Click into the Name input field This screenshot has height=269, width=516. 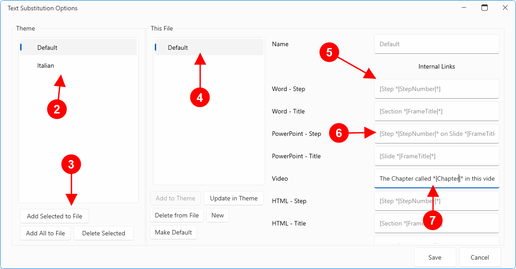click(x=436, y=44)
